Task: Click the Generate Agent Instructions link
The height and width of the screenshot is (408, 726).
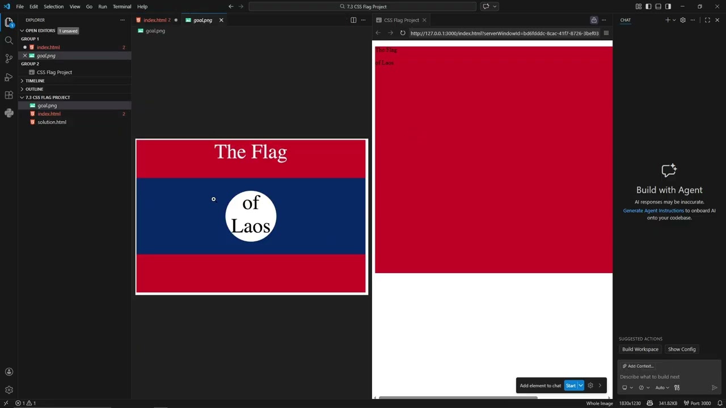Action: (653, 210)
